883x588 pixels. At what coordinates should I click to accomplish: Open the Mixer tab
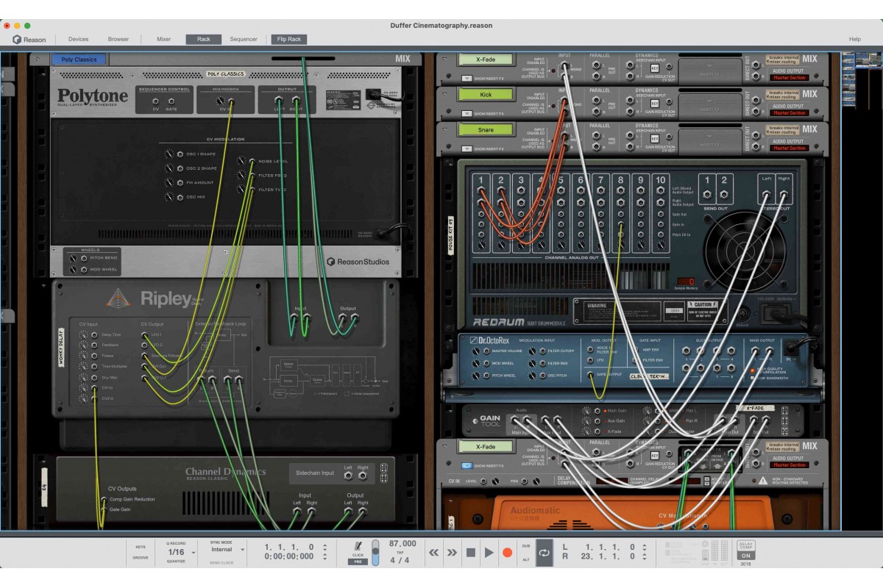point(163,39)
